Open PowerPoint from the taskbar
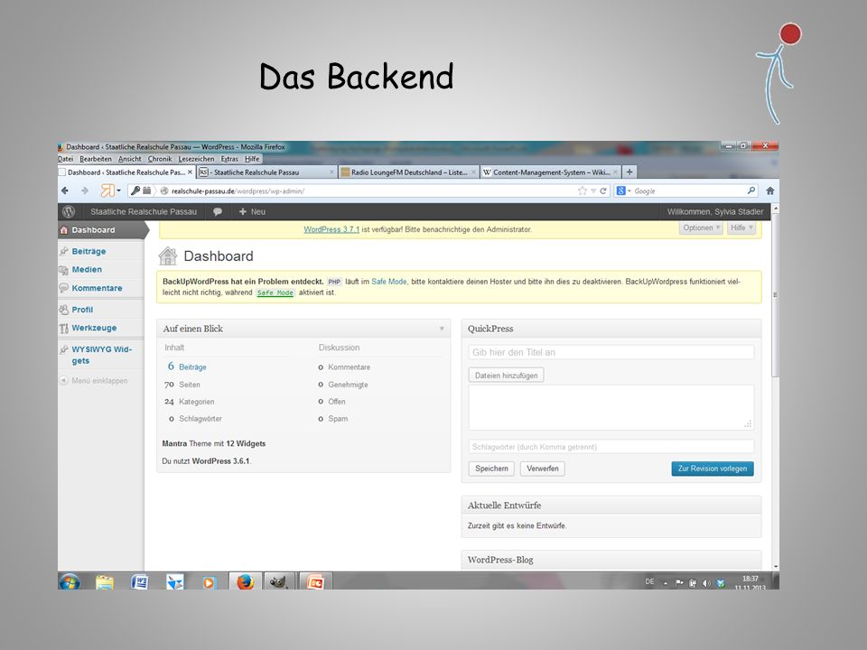 click(x=315, y=581)
